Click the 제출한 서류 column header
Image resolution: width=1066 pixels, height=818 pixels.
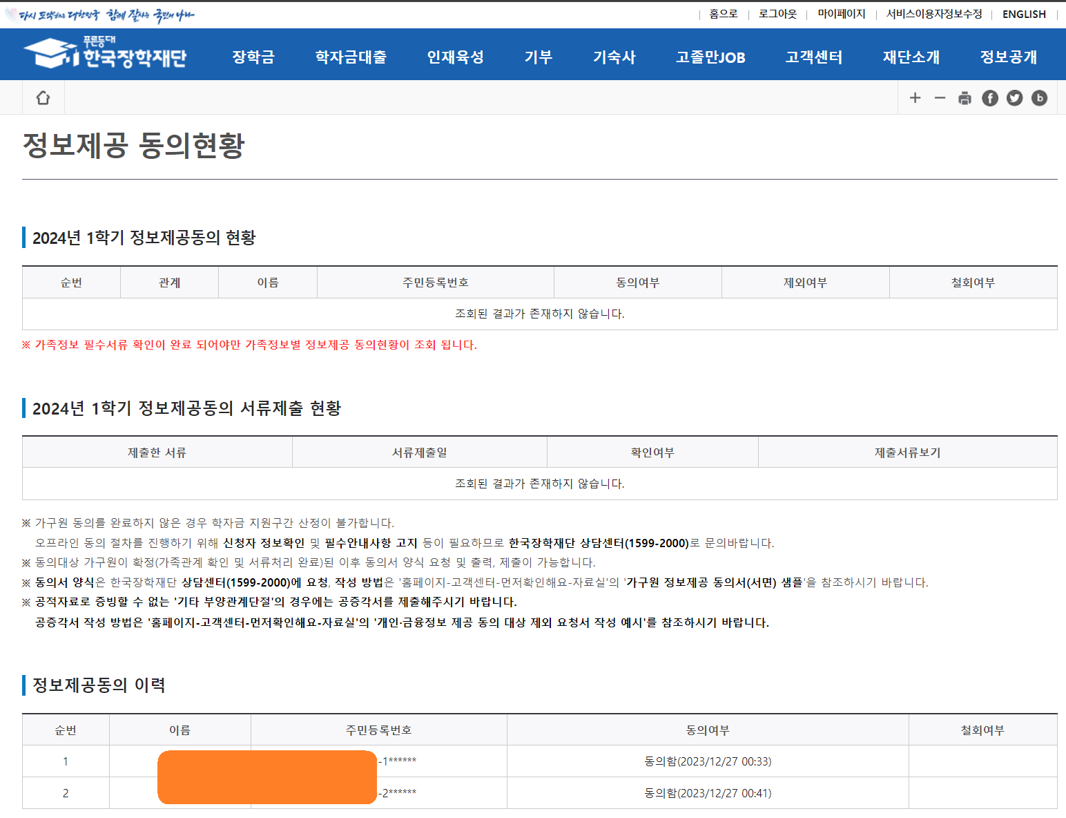157,453
